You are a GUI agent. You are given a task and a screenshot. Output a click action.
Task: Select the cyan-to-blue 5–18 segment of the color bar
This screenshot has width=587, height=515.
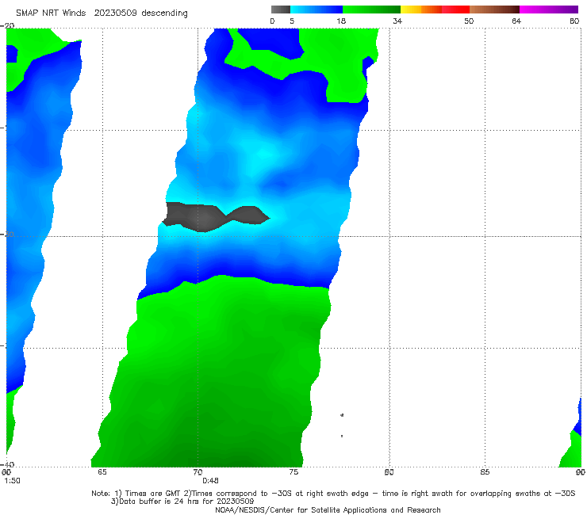[x=317, y=10]
